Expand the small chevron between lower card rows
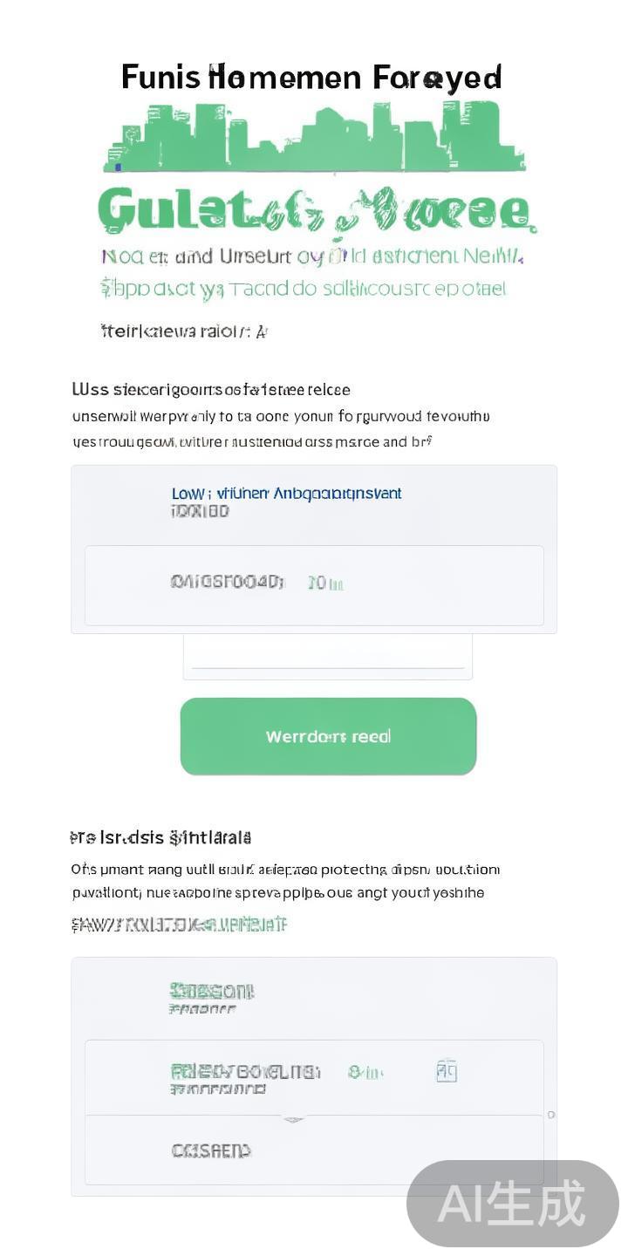Viewport: 628px width, 1256px height. tap(294, 1119)
